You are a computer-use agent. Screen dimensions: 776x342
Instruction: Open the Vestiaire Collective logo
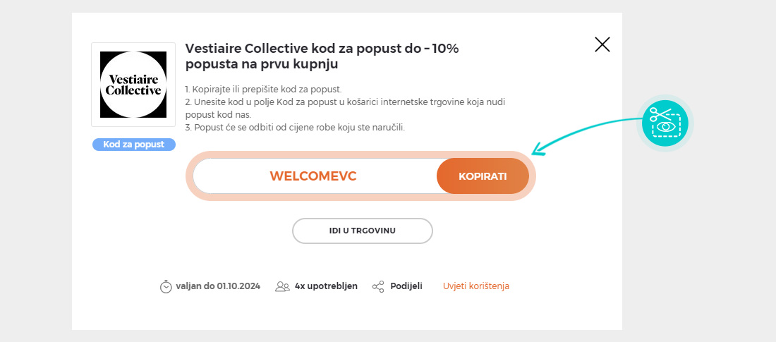(133, 85)
